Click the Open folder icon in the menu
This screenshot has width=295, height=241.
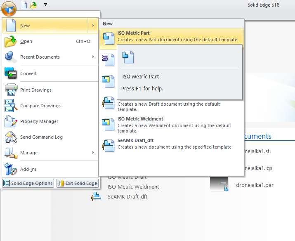(11, 41)
